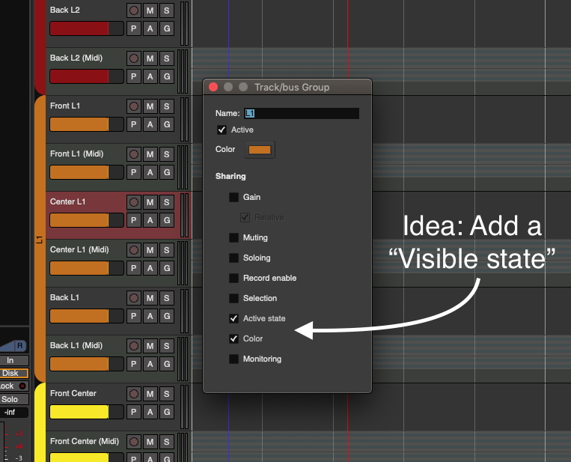
Task: Open playlist button on Back L1 track
Action: tap(134, 315)
